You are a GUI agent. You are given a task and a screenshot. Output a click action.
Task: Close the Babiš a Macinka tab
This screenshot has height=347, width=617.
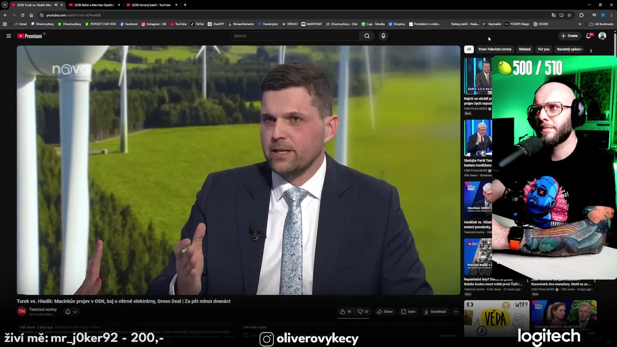119,5
